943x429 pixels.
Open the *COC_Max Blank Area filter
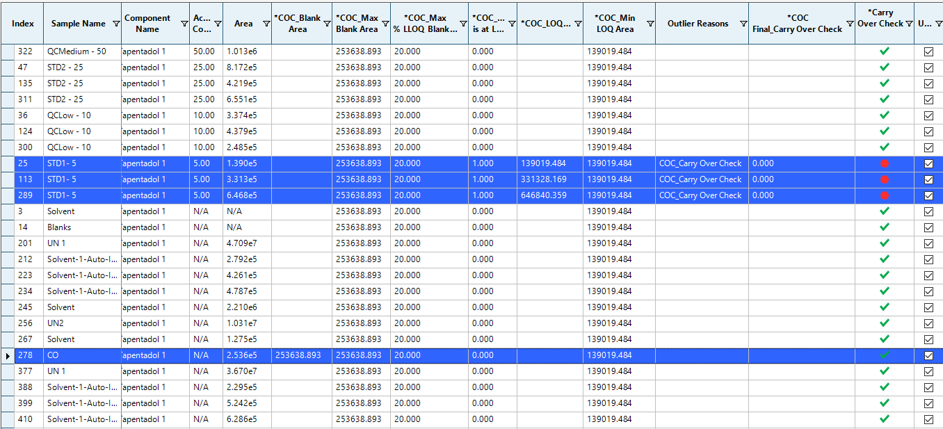385,24
